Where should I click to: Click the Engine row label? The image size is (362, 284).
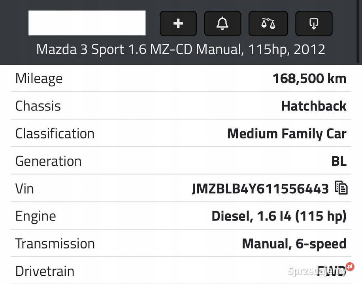pyautogui.click(x=36, y=217)
